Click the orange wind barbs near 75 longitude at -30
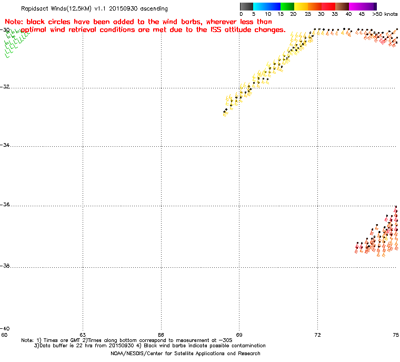This screenshot has height=362, width=400. 377,37
